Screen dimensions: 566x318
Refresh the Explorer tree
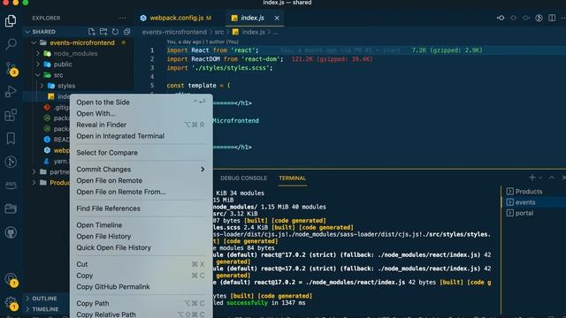click(115, 32)
